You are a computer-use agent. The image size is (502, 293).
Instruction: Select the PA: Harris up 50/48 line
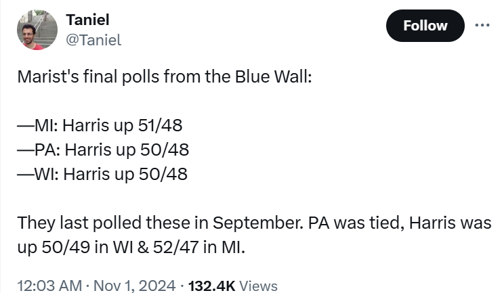coord(103,150)
